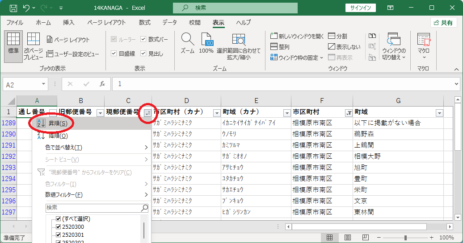Viewport: 463px width, 243px height.
Task: Click 選択範囲に合わせて拡大/縮小
Action: pyautogui.click(x=239, y=46)
